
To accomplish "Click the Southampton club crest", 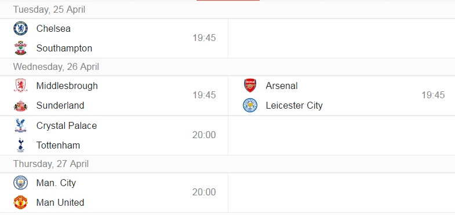I will 21,48.
